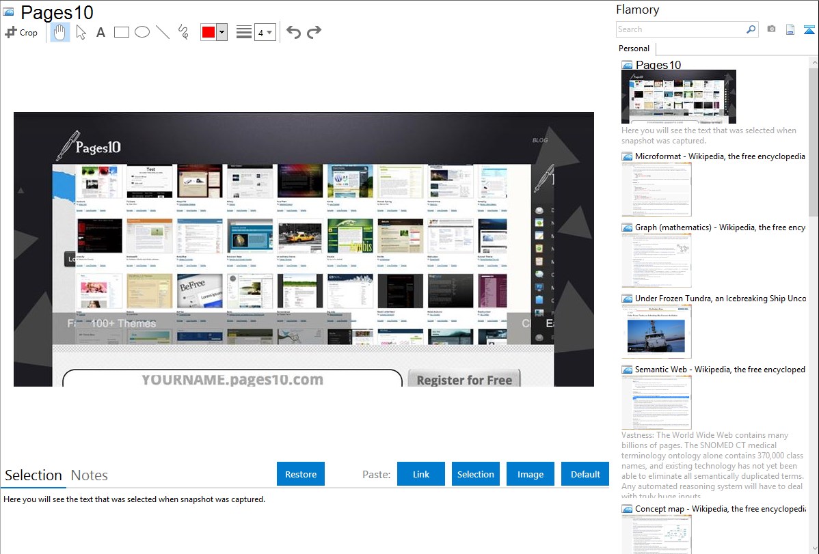Open the Semantic Web snapshot thumbnail
This screenshot has width=819, height=554.
tap(656, 402)
